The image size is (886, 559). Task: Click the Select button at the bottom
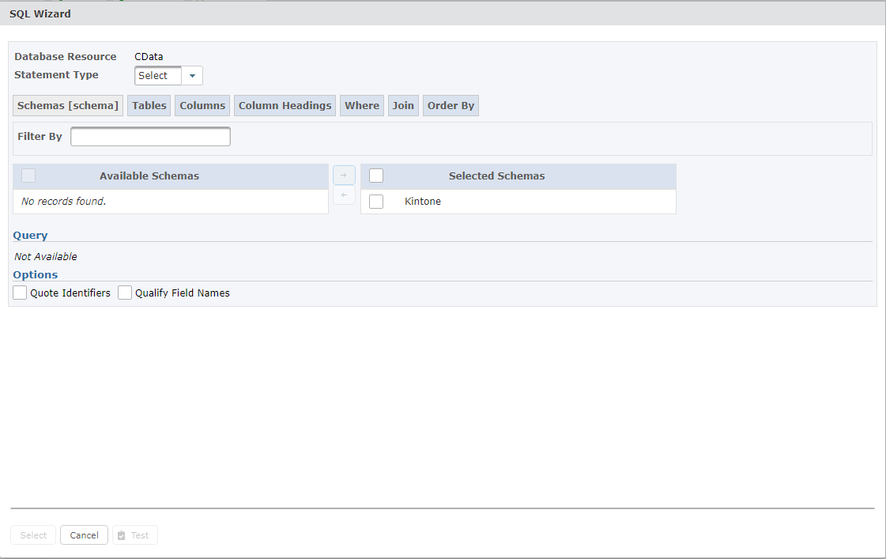(x=33, y=535)
